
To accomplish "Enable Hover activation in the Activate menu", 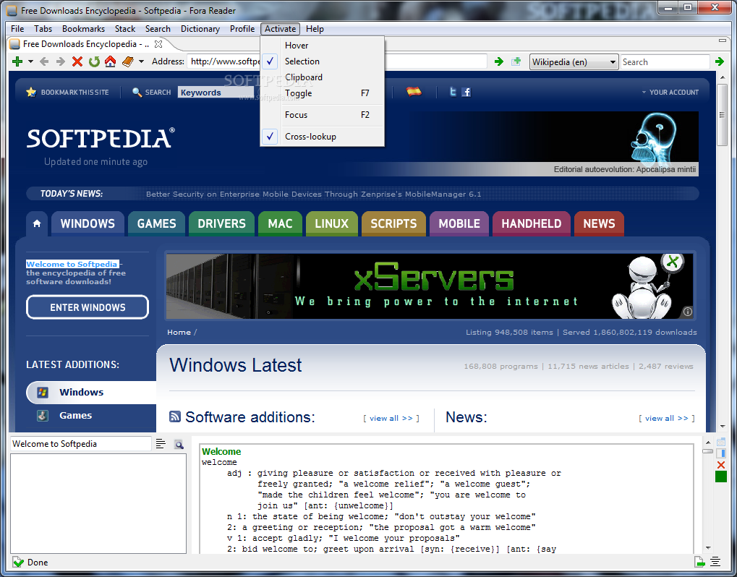I will tap(323, 46).
